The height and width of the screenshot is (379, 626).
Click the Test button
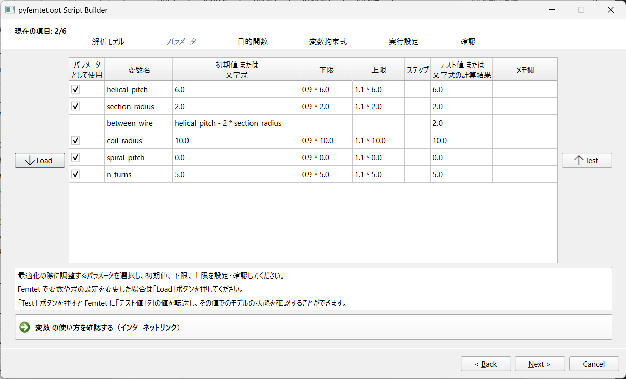click(587, 160)
